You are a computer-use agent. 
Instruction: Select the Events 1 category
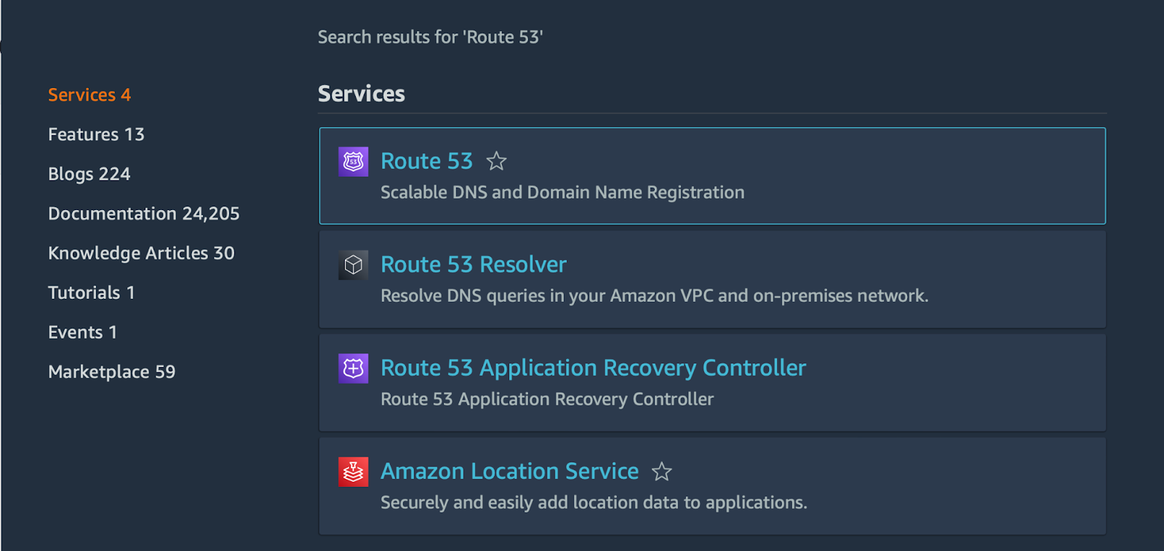click(83, 332)
